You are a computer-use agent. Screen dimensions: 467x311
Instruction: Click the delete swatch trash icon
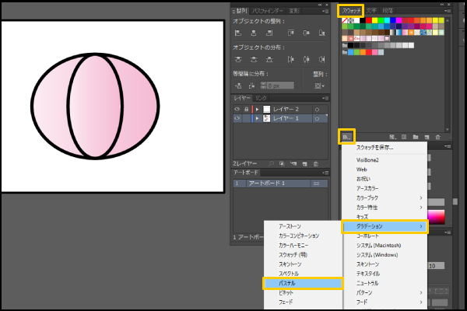coord(437,136)
